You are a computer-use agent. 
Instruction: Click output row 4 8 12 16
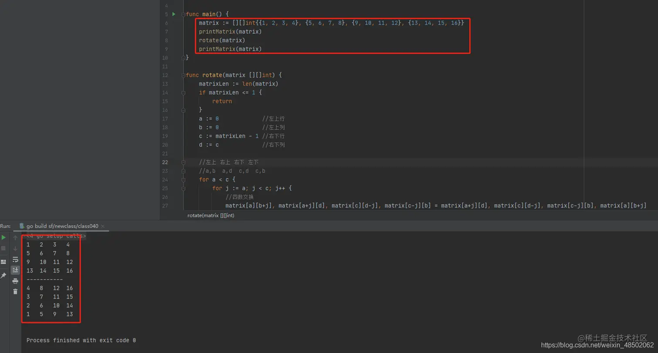pos(50,288)
